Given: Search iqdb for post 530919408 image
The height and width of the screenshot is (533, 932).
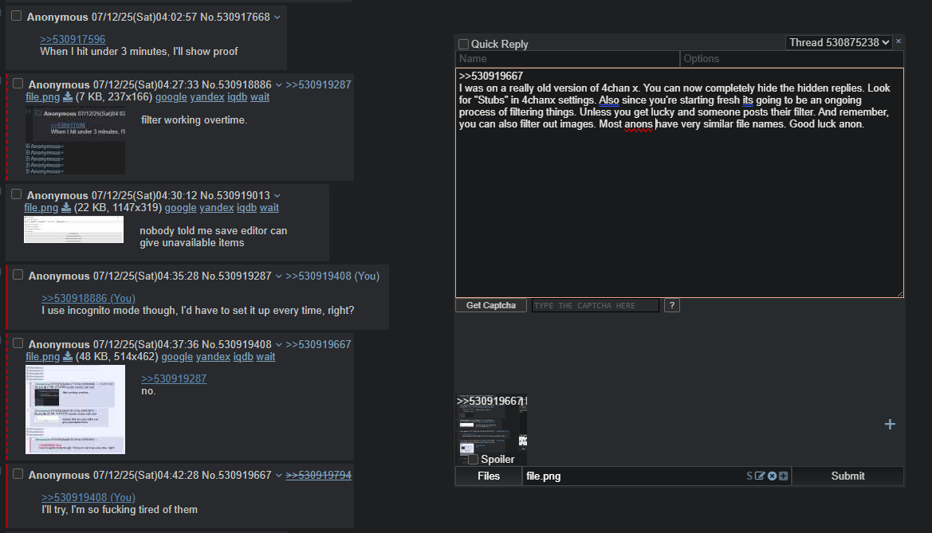Looking at the screenshot, I should [x=243, y=356].
